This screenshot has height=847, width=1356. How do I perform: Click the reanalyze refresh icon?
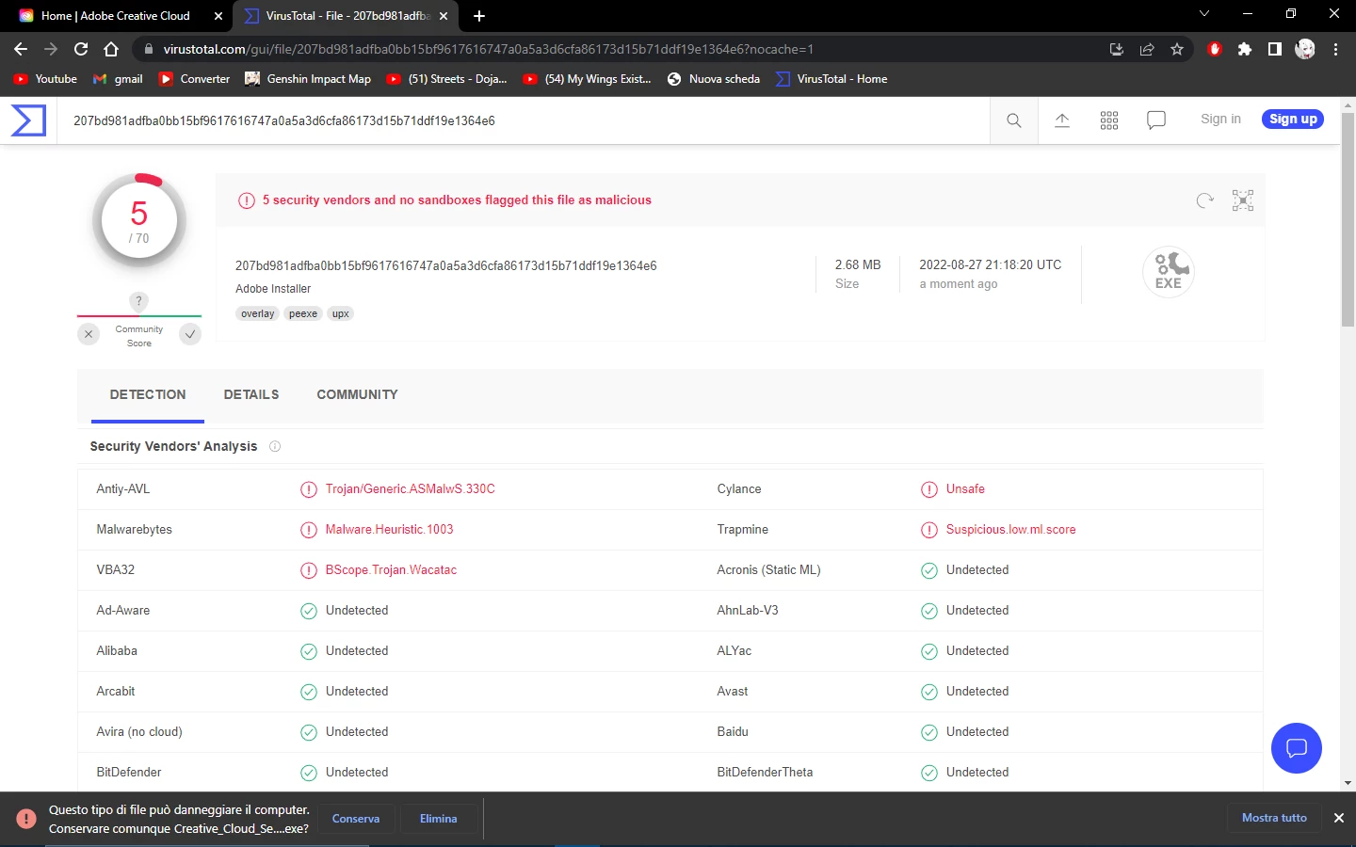(1204, 200)
